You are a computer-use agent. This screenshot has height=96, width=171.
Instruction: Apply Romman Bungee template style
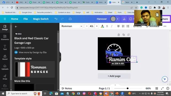(34, 69)
